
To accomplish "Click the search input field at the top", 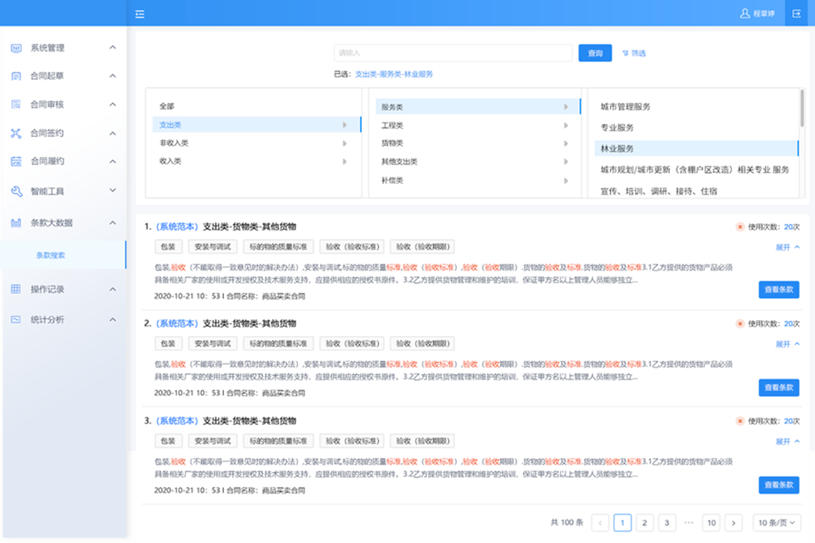I will [453, 52].
